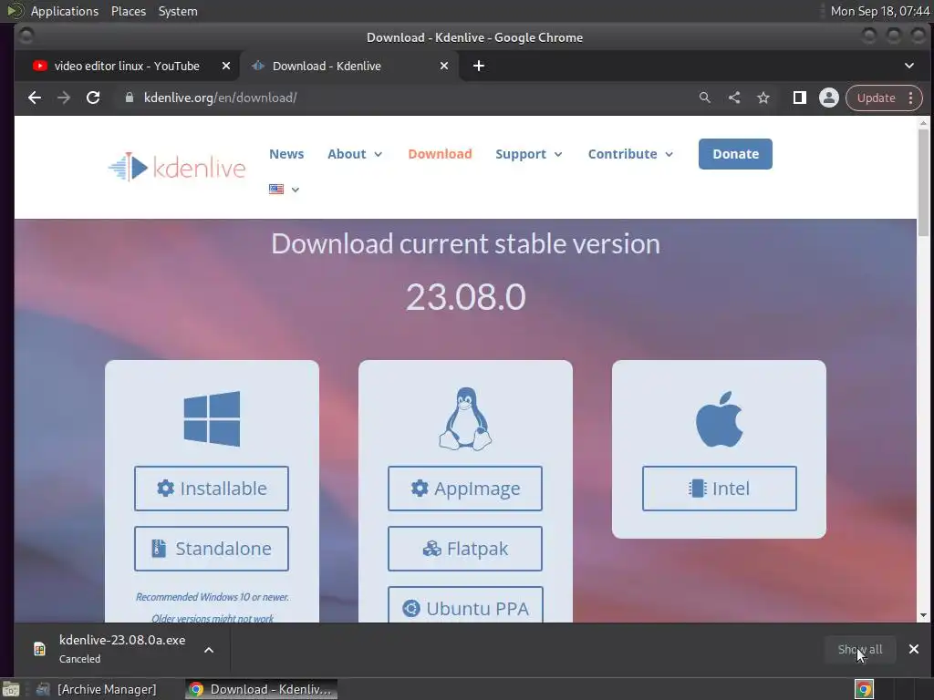Bookmark this page with the star
This screenshot has width=934, height=700.
click(763, 98)
